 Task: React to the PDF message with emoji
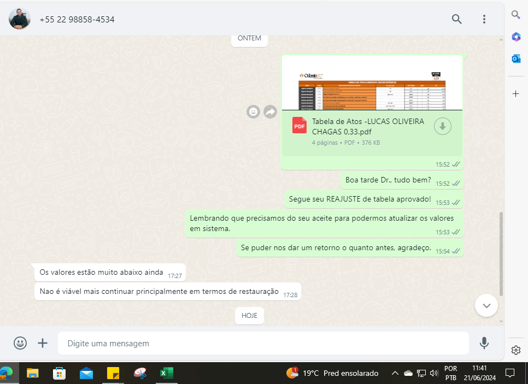coord(253,111)
